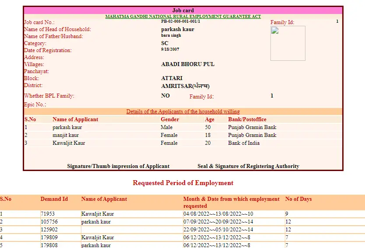Click the Gender column header
Screen dimensions: 365x248
(x=170, y=119)
